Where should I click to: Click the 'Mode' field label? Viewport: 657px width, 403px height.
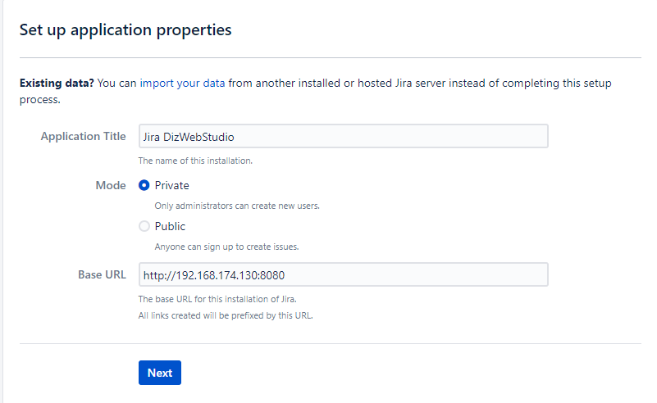(111, 185)
